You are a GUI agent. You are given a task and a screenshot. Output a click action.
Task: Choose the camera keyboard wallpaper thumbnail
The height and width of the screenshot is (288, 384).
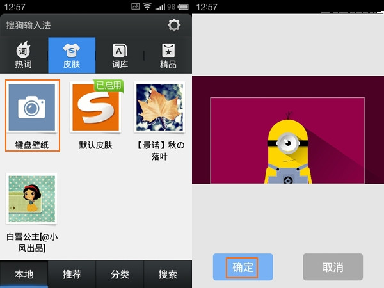(32, 108)
